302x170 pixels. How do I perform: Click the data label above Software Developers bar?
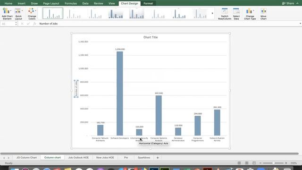(120, 49)
